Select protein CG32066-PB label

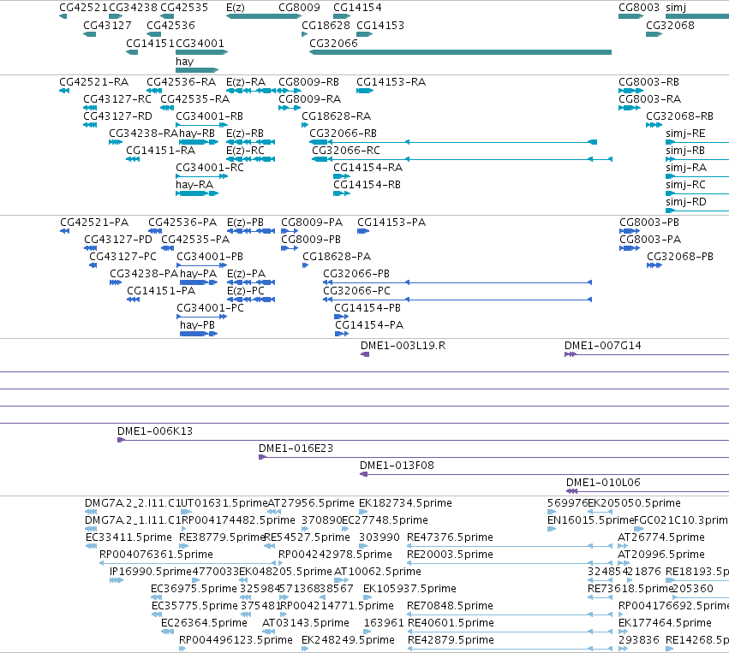click(x=356, y=274)
